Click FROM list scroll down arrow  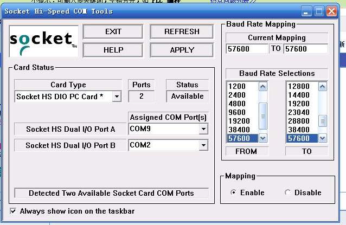[262, 138]
